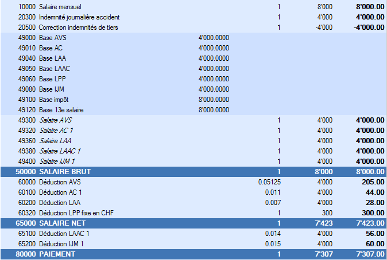The height and width of the screenshot is (260, 387).
Task: Click the 7'307.00 payment total
Action: pos(370,254)
